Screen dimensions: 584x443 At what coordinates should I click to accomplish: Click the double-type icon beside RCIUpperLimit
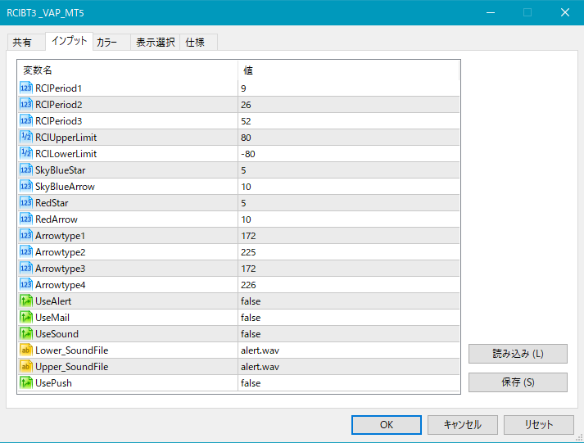coord(26,138)
